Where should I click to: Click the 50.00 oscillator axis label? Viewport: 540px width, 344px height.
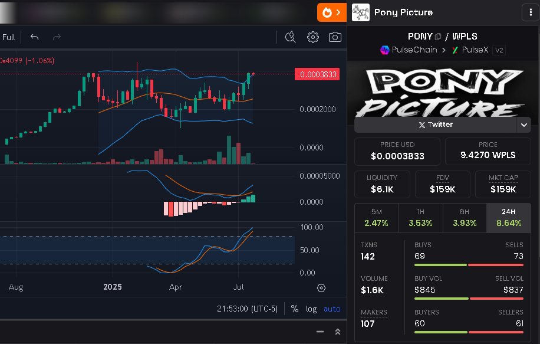(309, 250)
